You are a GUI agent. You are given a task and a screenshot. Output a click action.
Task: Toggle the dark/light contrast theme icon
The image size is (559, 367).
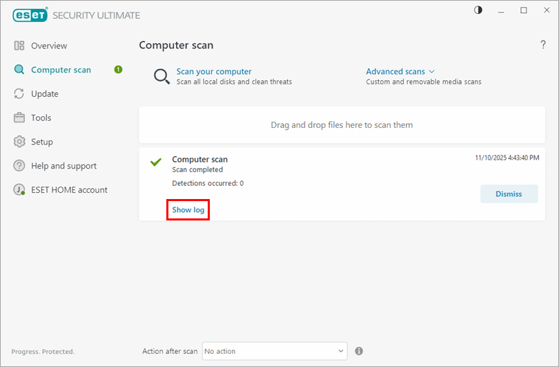tap(478, 10)
